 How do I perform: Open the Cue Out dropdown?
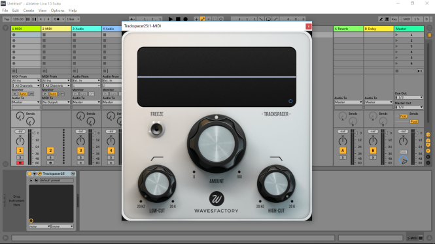409,97
